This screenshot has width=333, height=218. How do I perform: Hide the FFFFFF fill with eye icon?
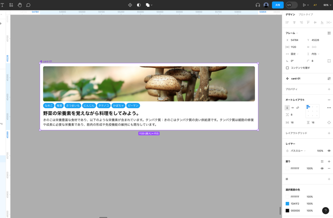[322, 169]
